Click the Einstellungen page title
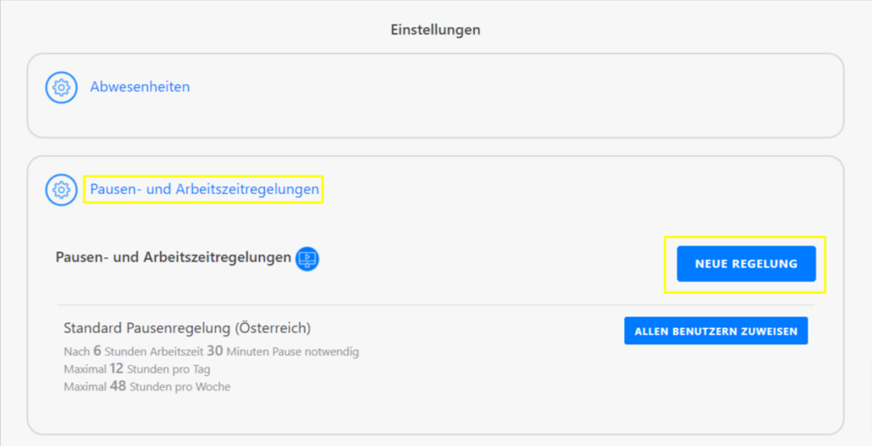This screenshot has width=872, height=446. point(435,30)
